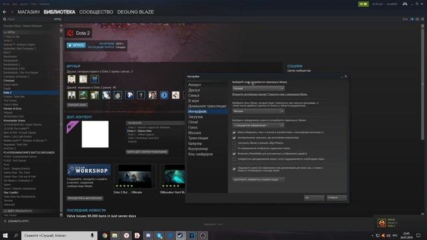This screenshot has height=240, width=427.
Task: Open the green notifications icon at top
Action: (x=364, y=4)
